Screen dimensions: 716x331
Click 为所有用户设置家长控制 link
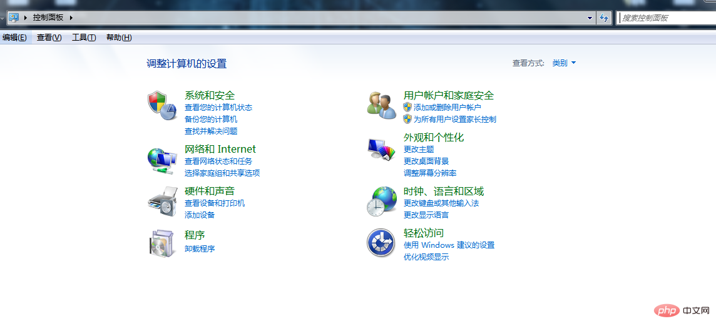coord(455,120)
